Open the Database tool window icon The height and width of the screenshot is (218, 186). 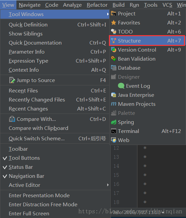[x=114, y=68]
